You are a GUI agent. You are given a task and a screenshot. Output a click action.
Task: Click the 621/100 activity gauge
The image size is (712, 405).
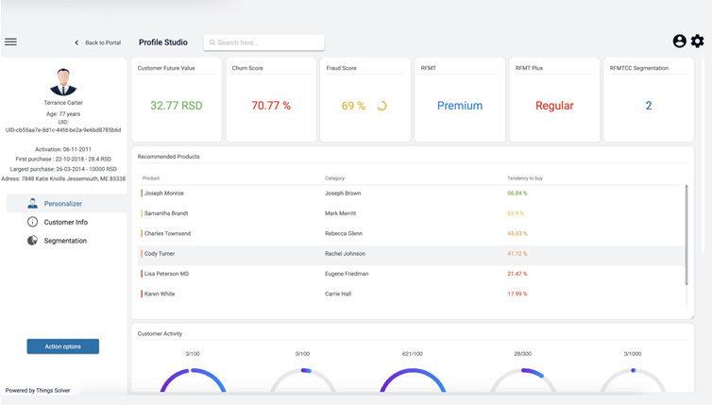413,380
